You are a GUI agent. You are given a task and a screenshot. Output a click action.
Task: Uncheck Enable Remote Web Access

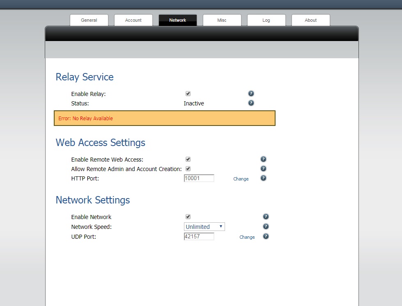point(188,159)
